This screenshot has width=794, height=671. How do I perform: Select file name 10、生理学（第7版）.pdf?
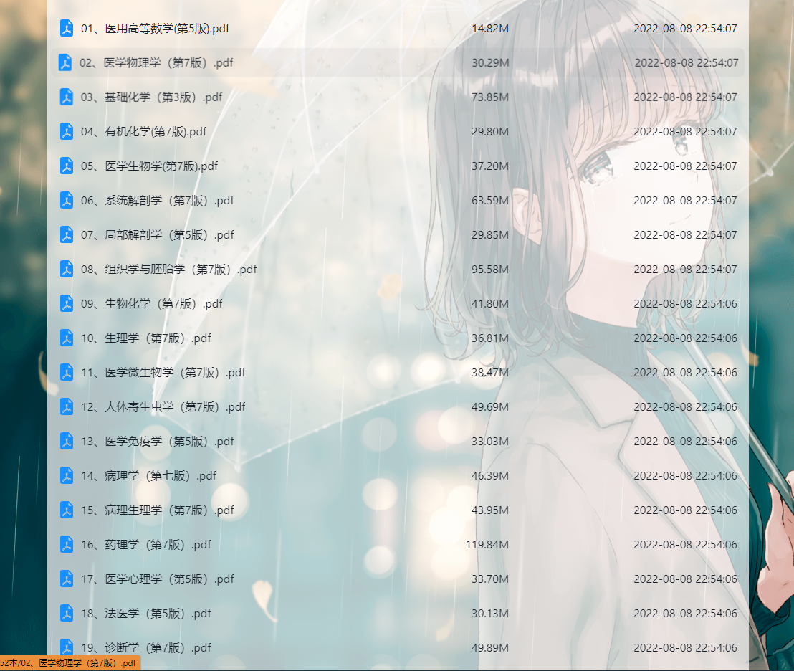coord(146,338)
